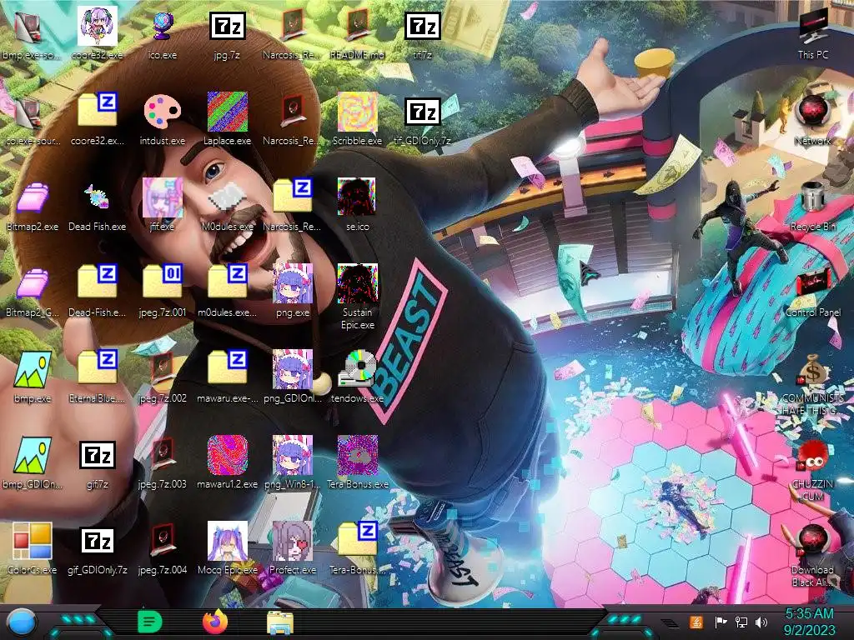Select the ColorCs.exe icon

tap(33, 541)
